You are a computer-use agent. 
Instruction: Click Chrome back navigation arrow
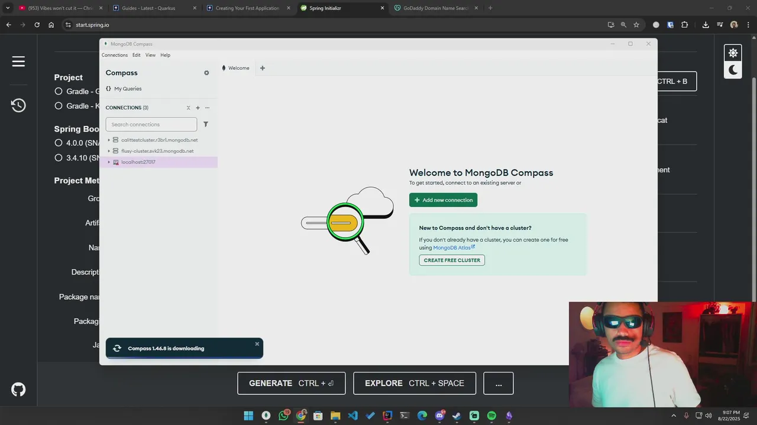(x=8, y=25)
